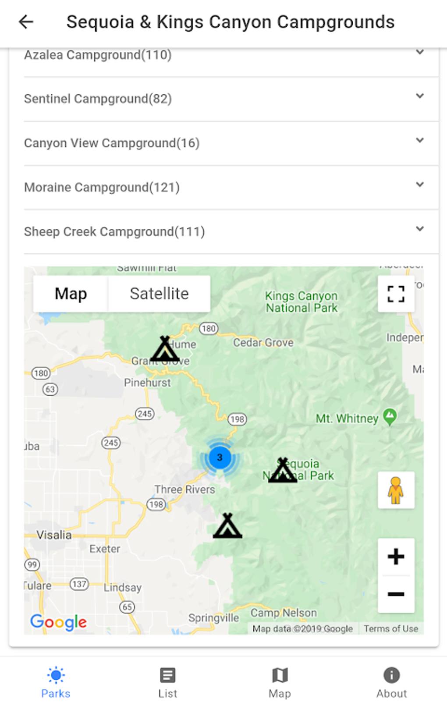This screenshot has height=706, width=447.
Task: Open the Map tab in bottom navigation
Action: (x=280, y=682)
